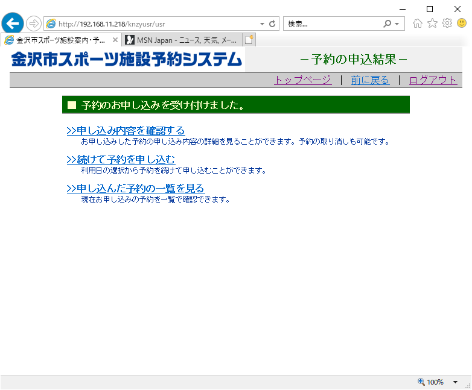Open the address bar dropdown arrow
The height and width of the screenshot is (390, 472).
[262, 24]
